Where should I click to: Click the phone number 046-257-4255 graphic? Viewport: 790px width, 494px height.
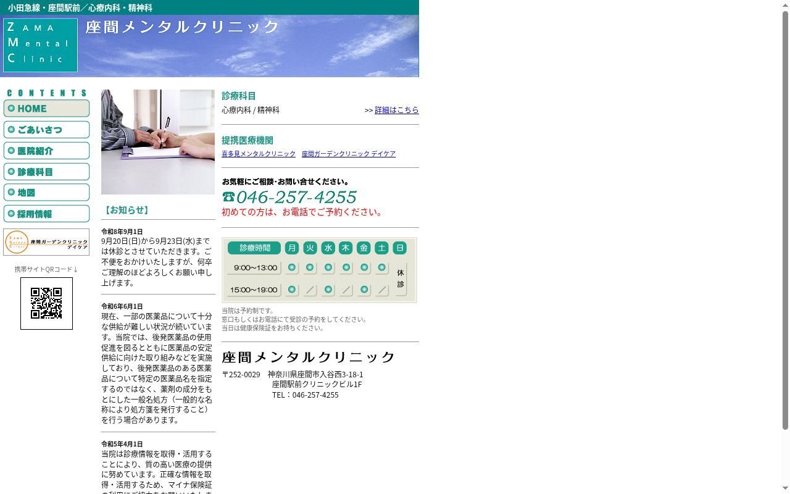[x=296, y=197]
